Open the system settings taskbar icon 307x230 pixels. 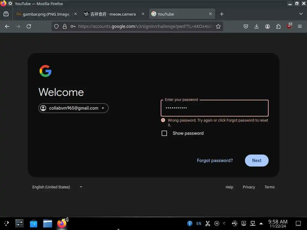click(19, 223)
